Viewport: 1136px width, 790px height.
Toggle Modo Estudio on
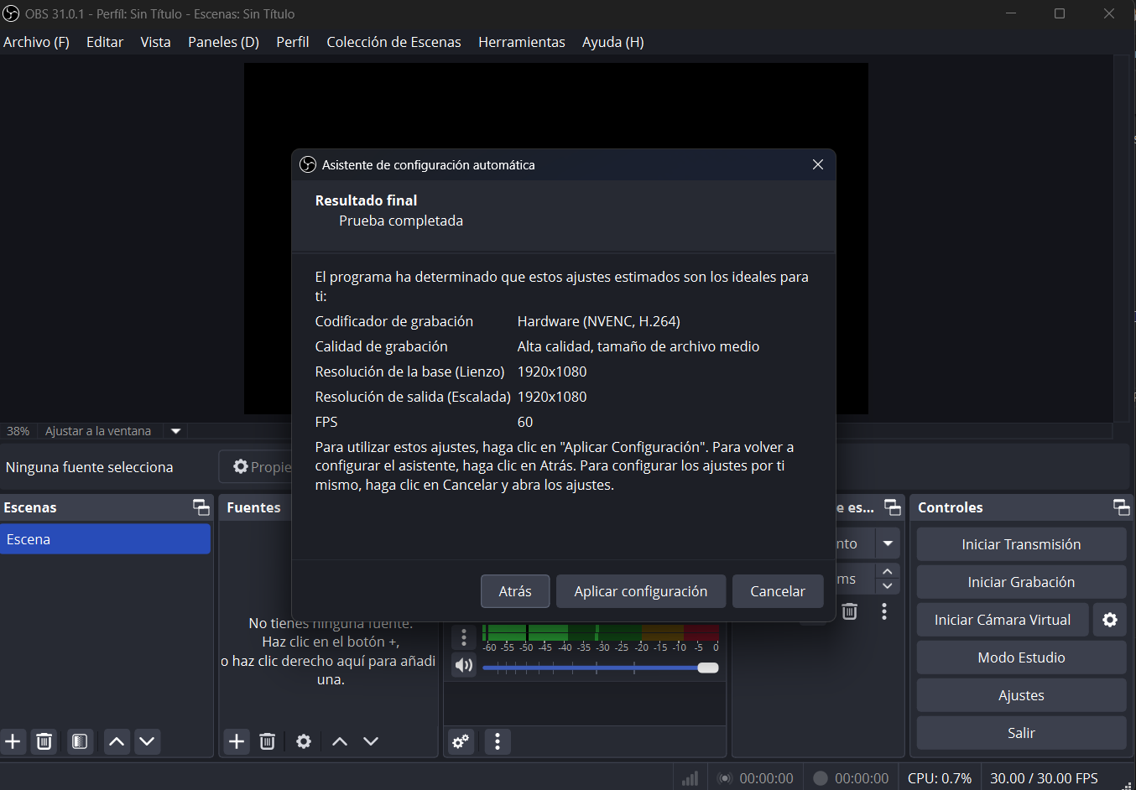1020,657
